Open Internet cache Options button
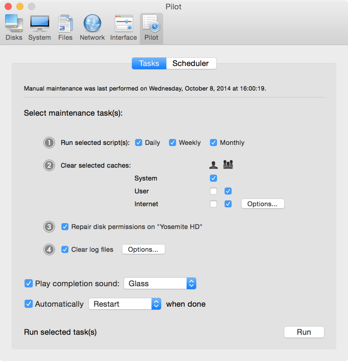The image size is (348, 361). coord(263,204)
